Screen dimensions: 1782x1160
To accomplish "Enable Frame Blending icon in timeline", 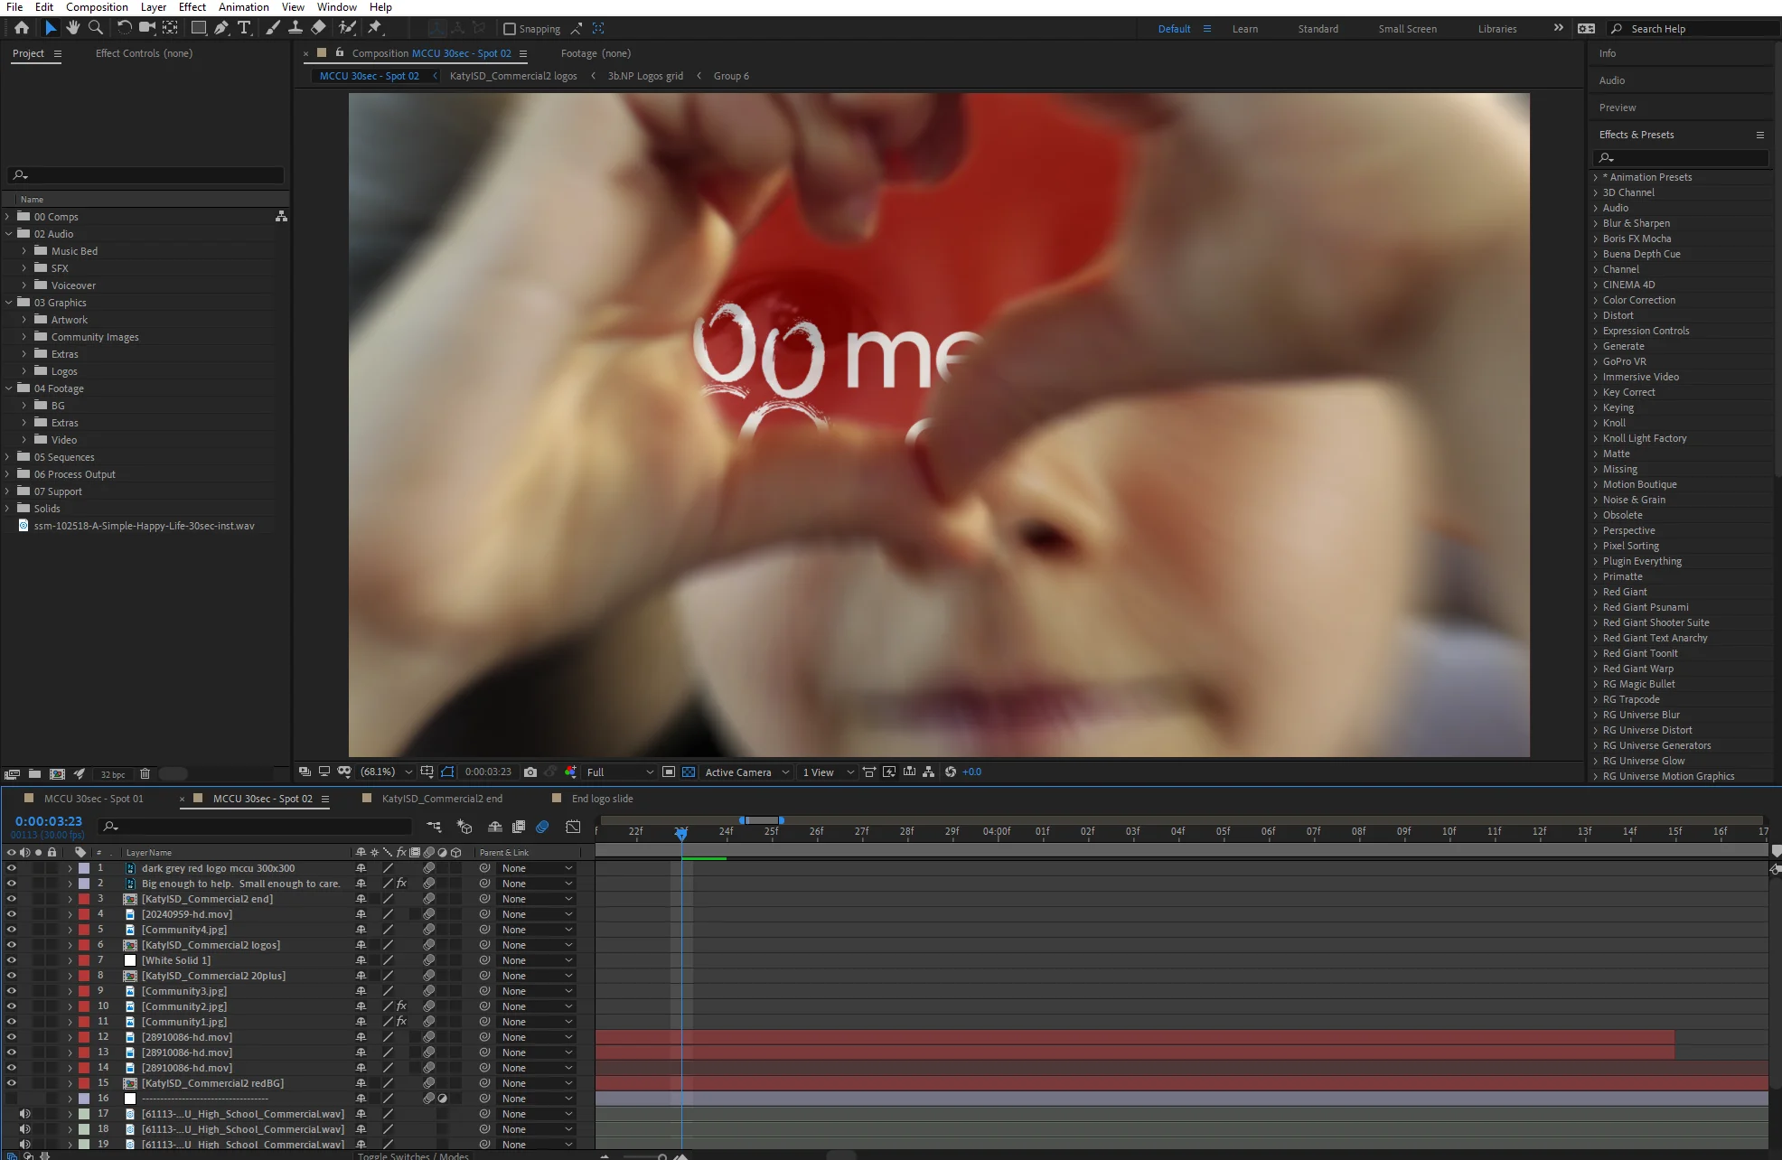I will [519, 827].
